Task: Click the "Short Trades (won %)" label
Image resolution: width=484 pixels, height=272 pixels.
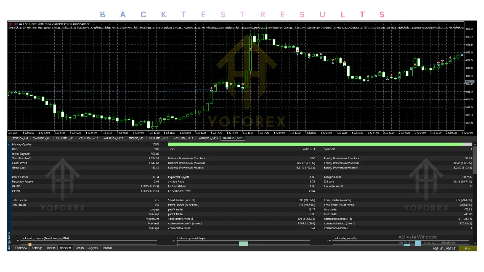Action: point(182,200)
